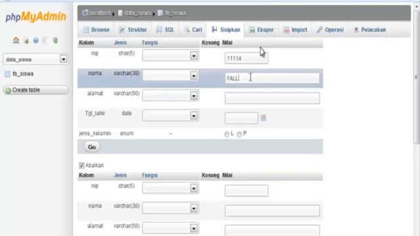The image size is (420, 236).
Task: Open the Pelacakan tab
Action: [x=369, y=29]
